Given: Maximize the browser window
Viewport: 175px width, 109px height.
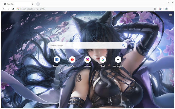Looking at the screenshot, I should point(168,2).
